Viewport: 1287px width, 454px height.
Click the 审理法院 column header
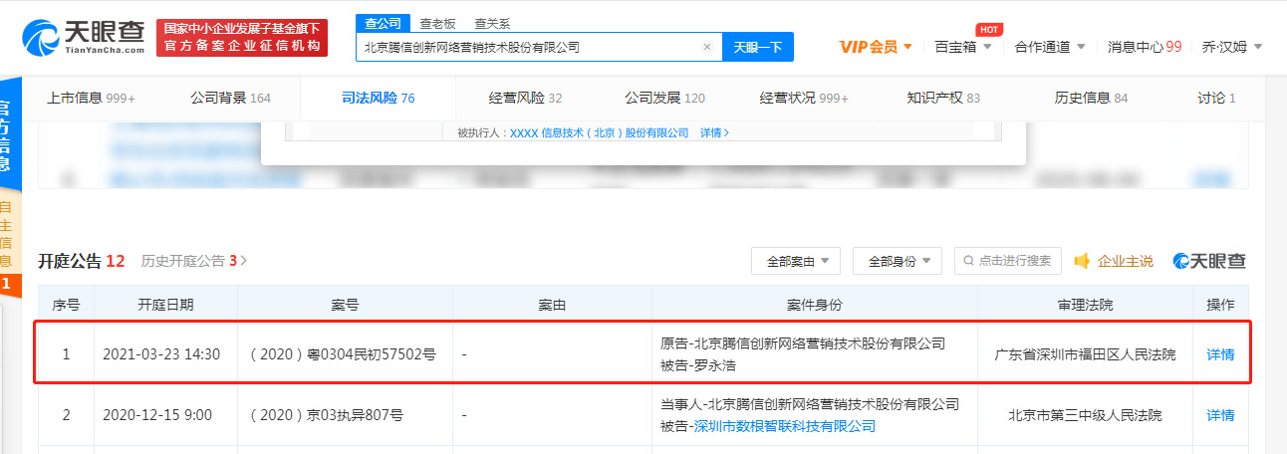tap(1086, 305)
